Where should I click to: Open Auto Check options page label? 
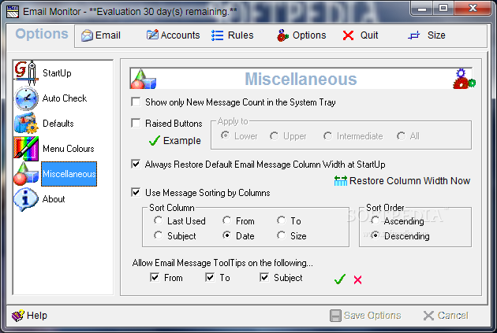[x=65, y=98]
